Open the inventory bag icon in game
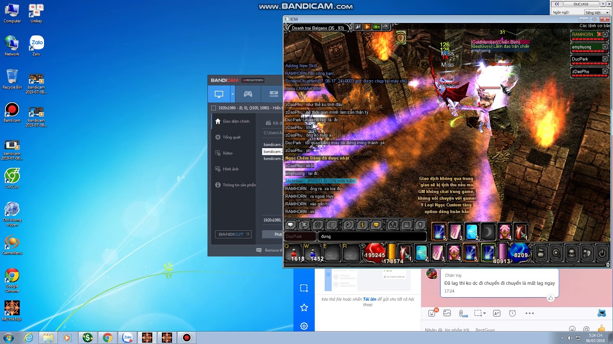 541,252
